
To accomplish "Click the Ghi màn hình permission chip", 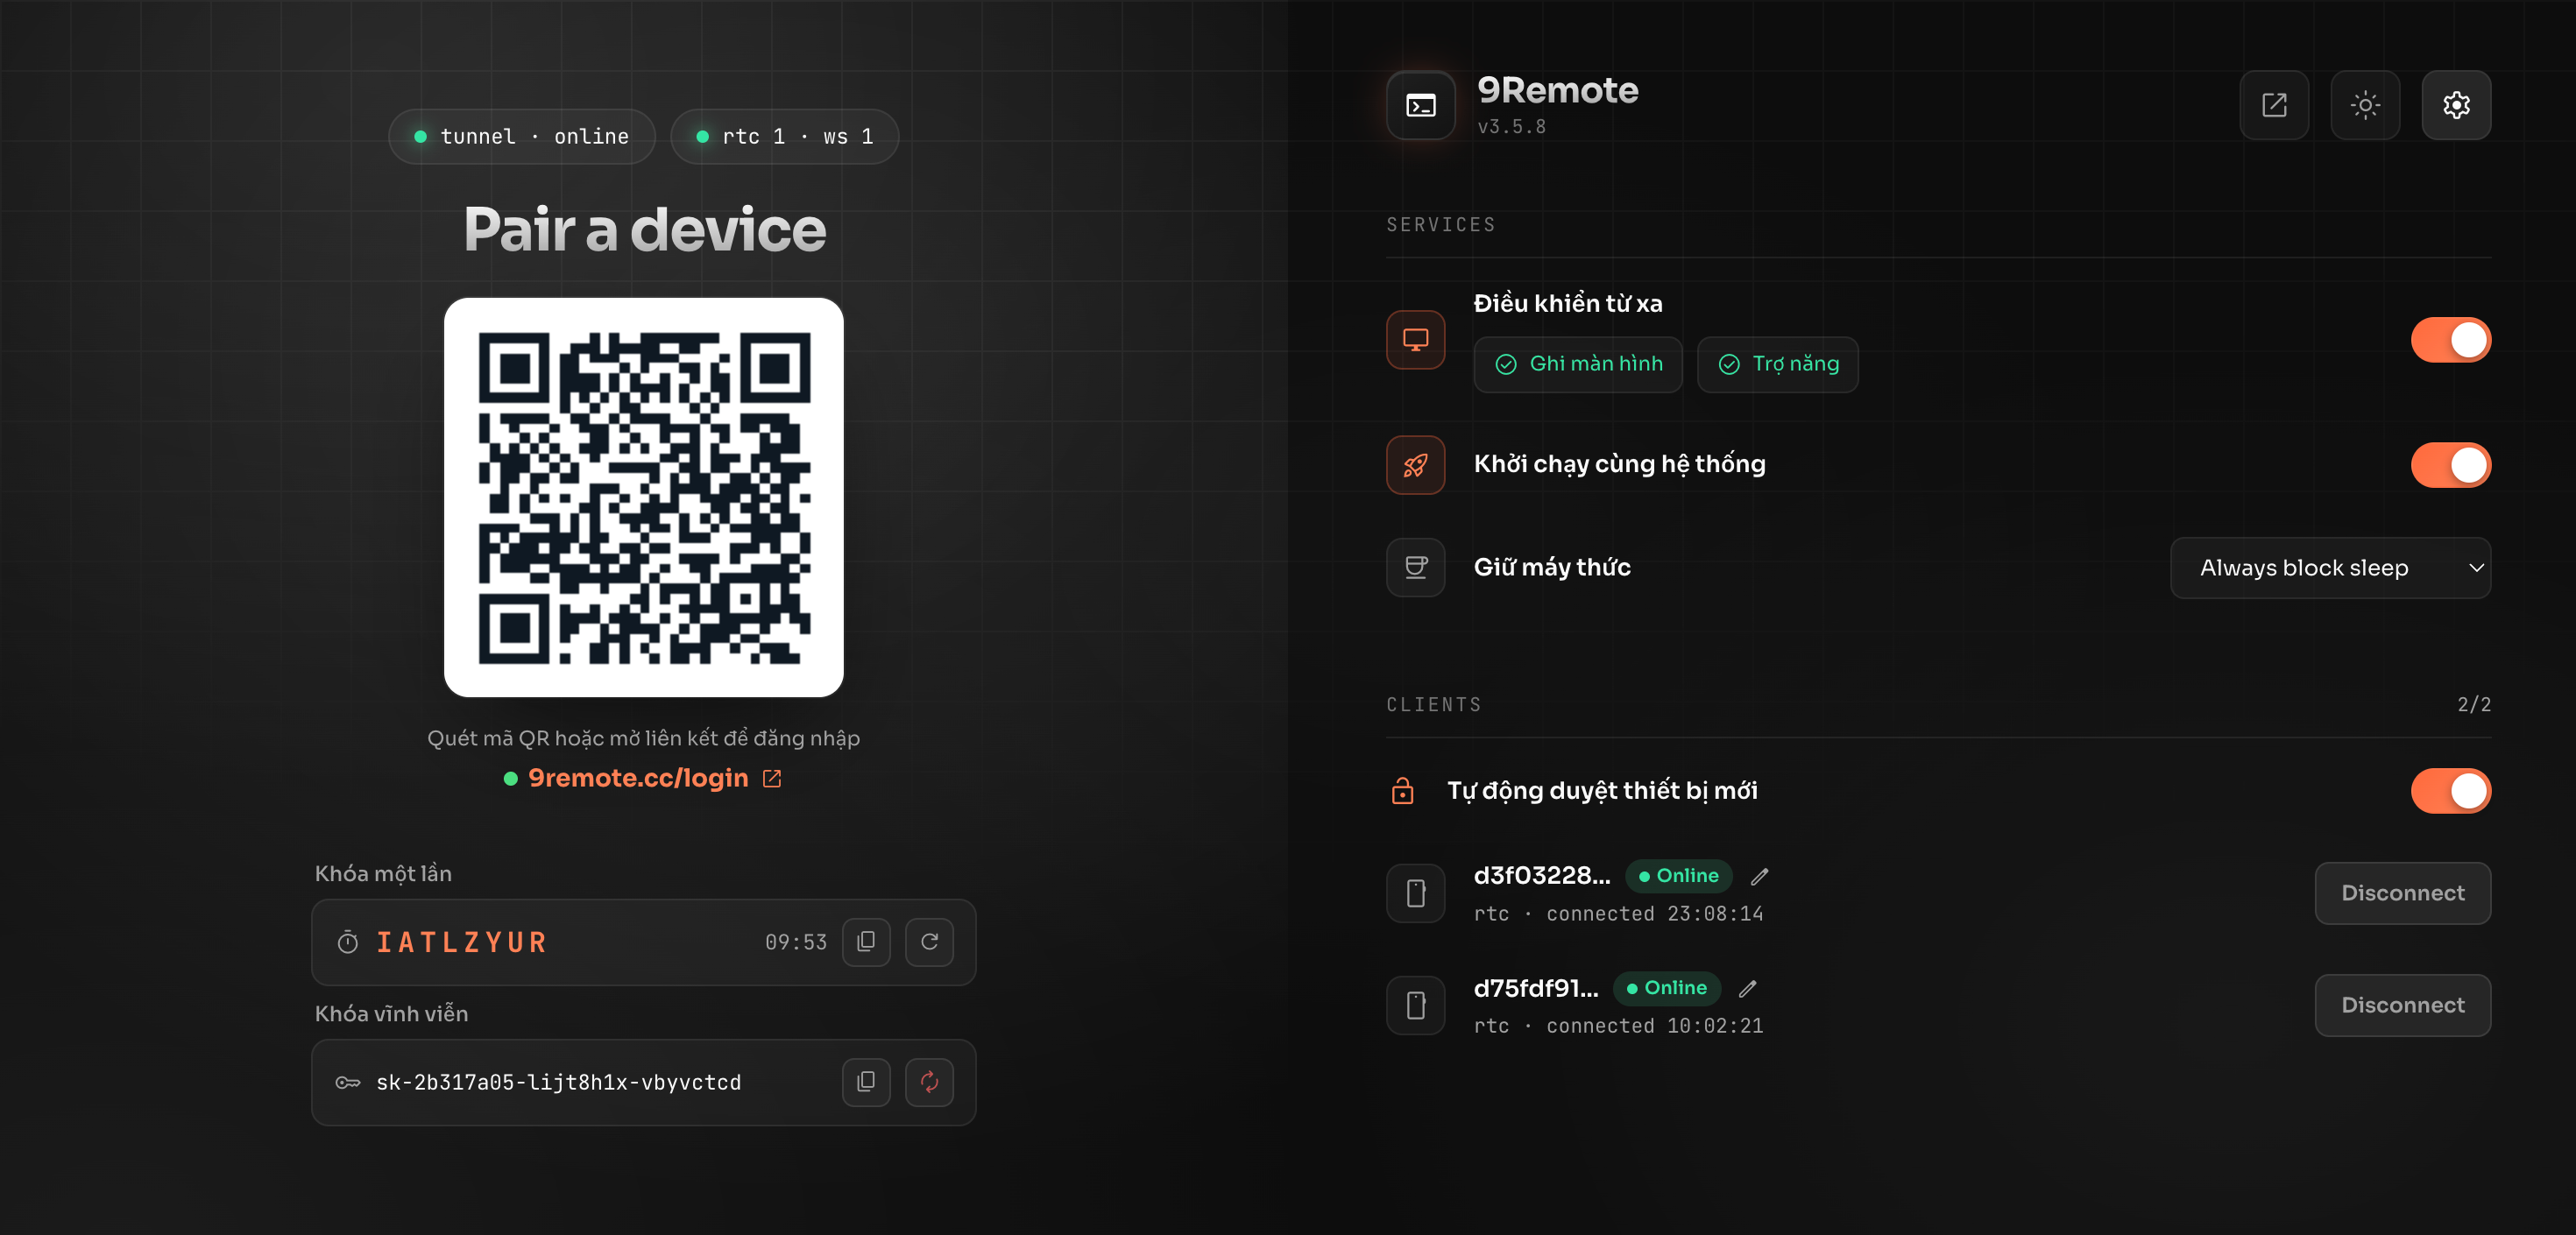I will [x=1578, y=364].
